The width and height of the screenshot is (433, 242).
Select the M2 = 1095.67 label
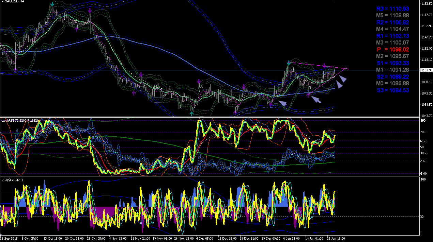coord(392,56)
